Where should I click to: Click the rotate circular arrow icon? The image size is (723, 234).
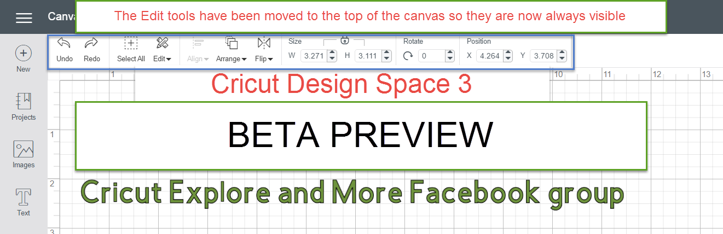(408, 56)
